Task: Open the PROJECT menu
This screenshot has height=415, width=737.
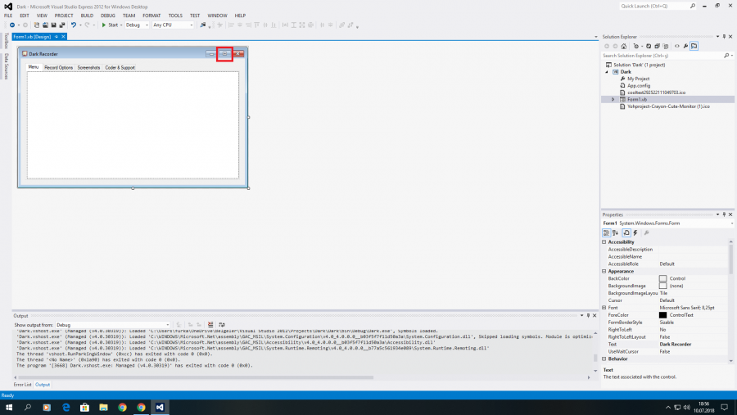Action: point(64,16)
